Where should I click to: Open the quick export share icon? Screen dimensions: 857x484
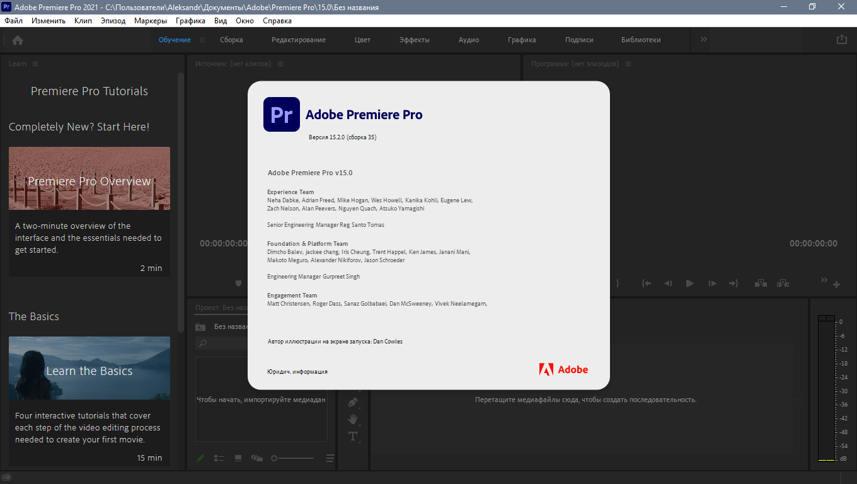tap(841, 40)
